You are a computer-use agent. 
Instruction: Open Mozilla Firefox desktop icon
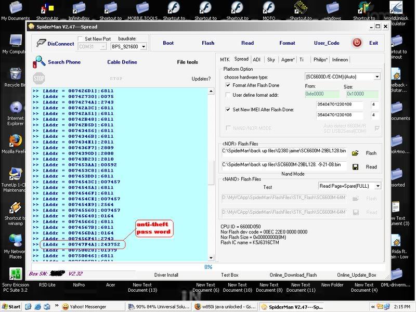pos(15,145)
